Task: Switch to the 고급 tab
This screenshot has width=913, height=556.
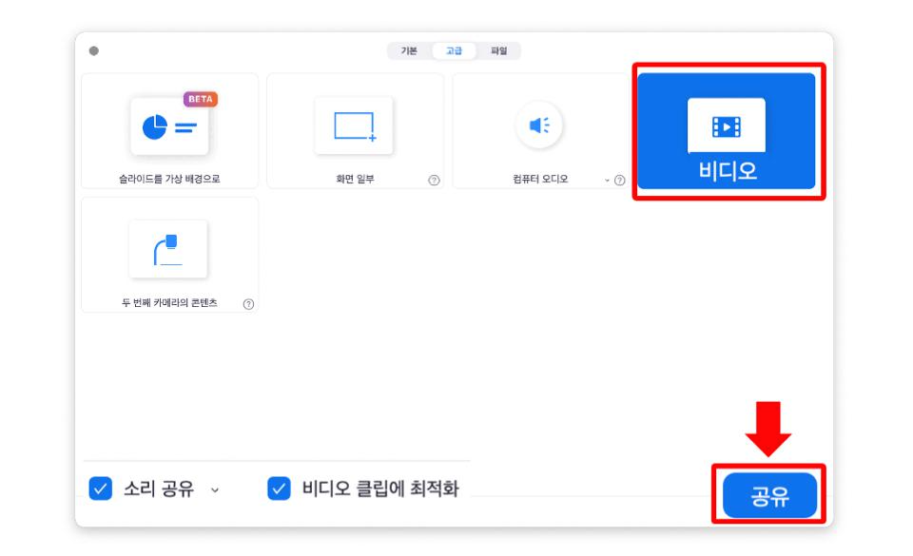Action: click(x=455, y=51)
